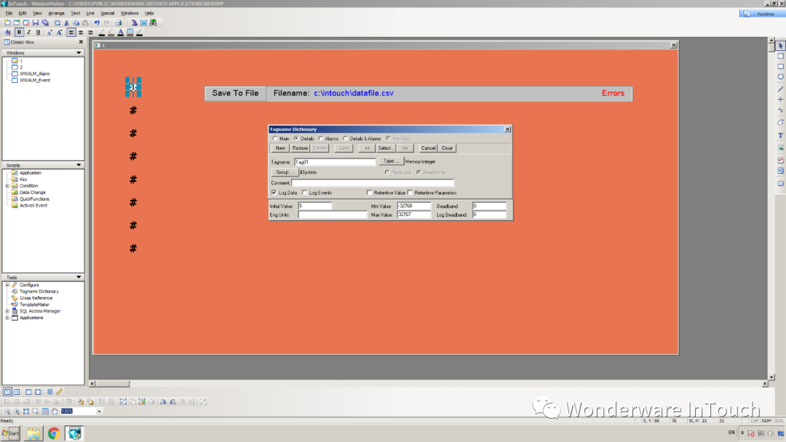Click the Save icon in the toolbar

point(36,23)
